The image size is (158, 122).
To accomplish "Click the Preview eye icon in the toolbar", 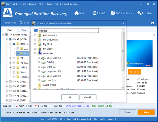I will pos(6,23).
